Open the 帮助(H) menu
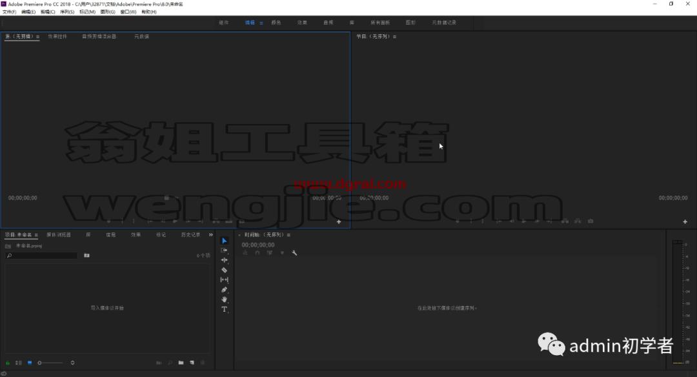The width and height of the screenshot is (697, 377). tap(149, 12)
